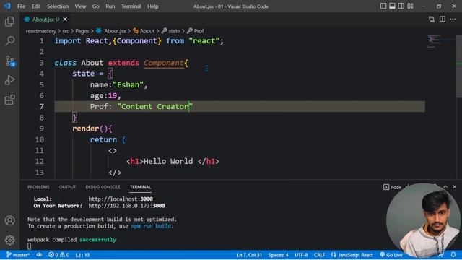Split the editor to the right
The height and width of the screenshot is (260, 462).
click(x=443, y=19)
